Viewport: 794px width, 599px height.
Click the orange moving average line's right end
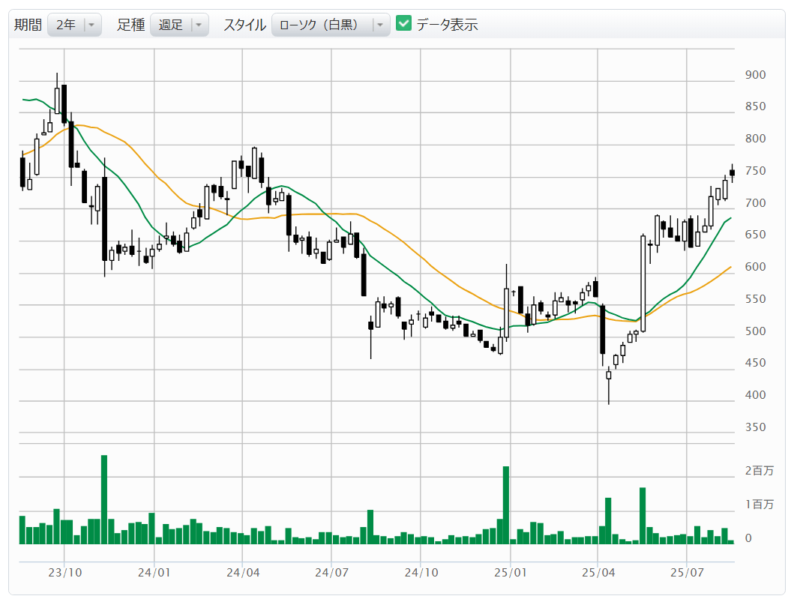pyautogui.click(x=730, y=267)
